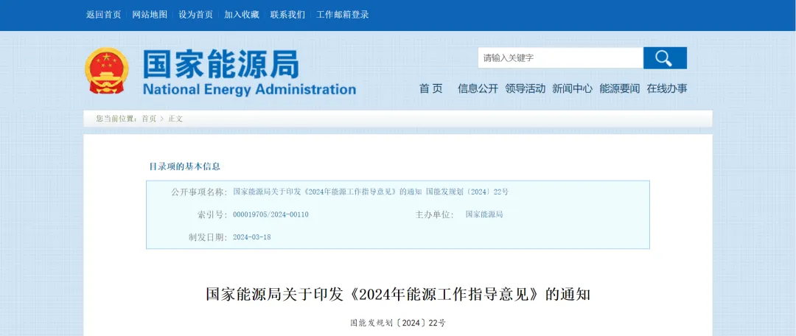Image resolution: width=796 pixels, height=336 pixels.
Task: Click 设为首页 in top bar
Action: tap(195, 15)
